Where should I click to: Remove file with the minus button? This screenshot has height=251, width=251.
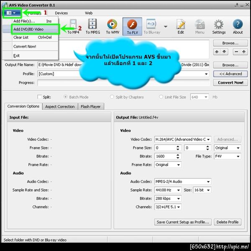pos(236,52)
